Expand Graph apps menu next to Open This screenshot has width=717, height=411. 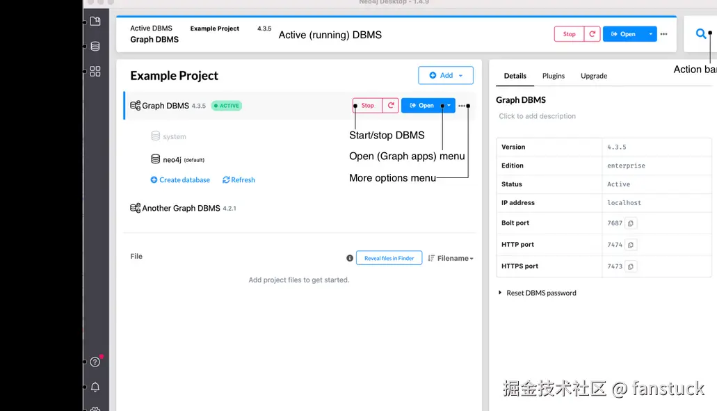[x=449, y=106]
